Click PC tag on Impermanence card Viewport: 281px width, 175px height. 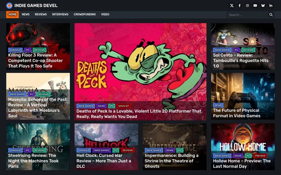(180, 150)
